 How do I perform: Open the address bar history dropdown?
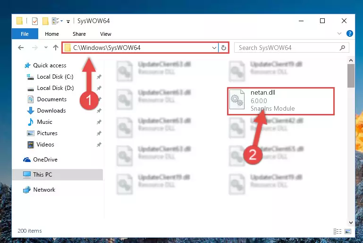tap(214, 48)
